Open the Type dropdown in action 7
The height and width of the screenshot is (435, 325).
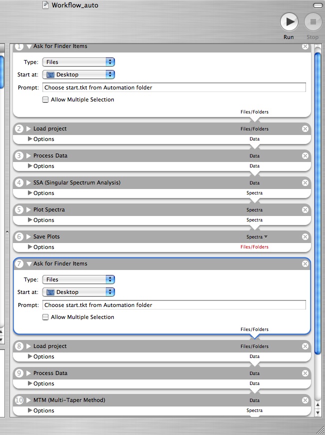pos(78,279)
